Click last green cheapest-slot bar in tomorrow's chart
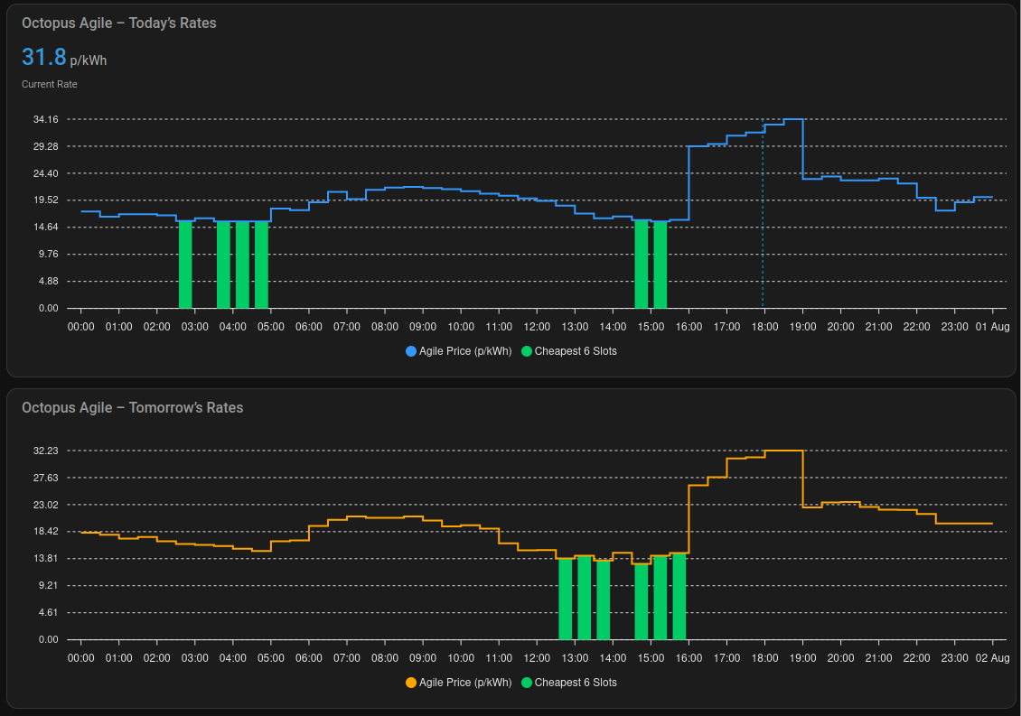This screenshot has width=1021, height=716. tap(679, 597)
